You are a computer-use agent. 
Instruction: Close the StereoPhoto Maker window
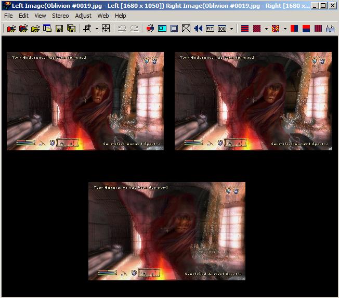(x=333, y=6)
